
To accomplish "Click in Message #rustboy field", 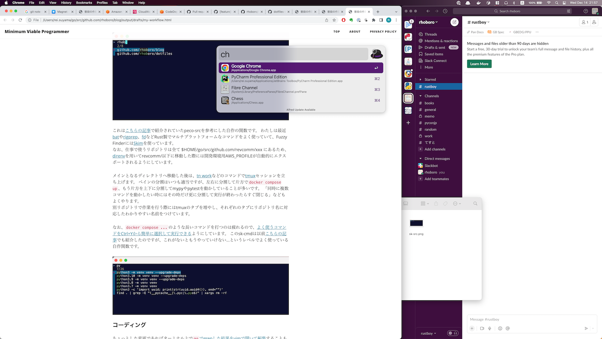I will (x=532, y=319).
